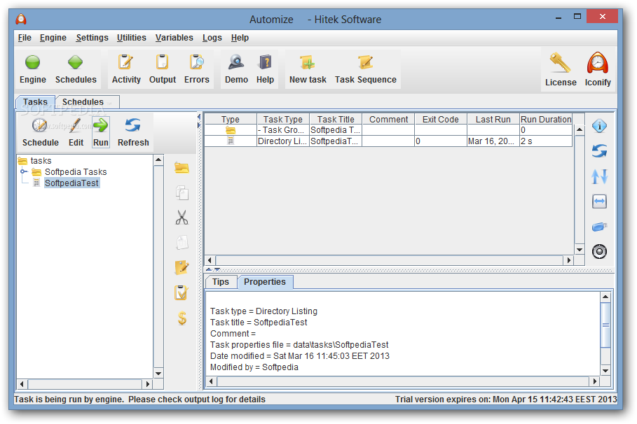Select the - Task Gro... table row cell

tap(282, 130)
